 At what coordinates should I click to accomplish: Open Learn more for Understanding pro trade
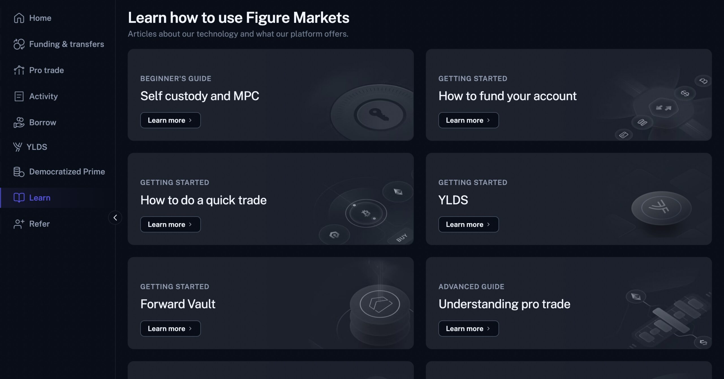click(468, 328)
